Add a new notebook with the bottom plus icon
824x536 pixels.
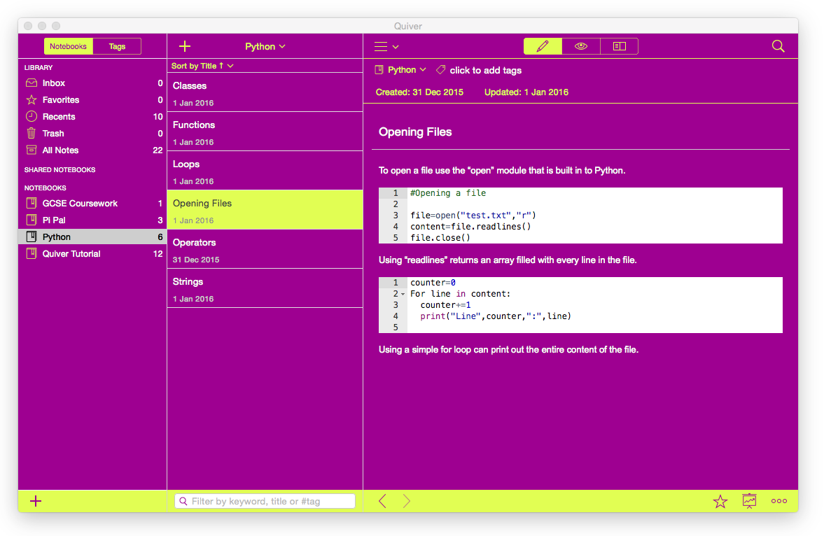[36, 501]
